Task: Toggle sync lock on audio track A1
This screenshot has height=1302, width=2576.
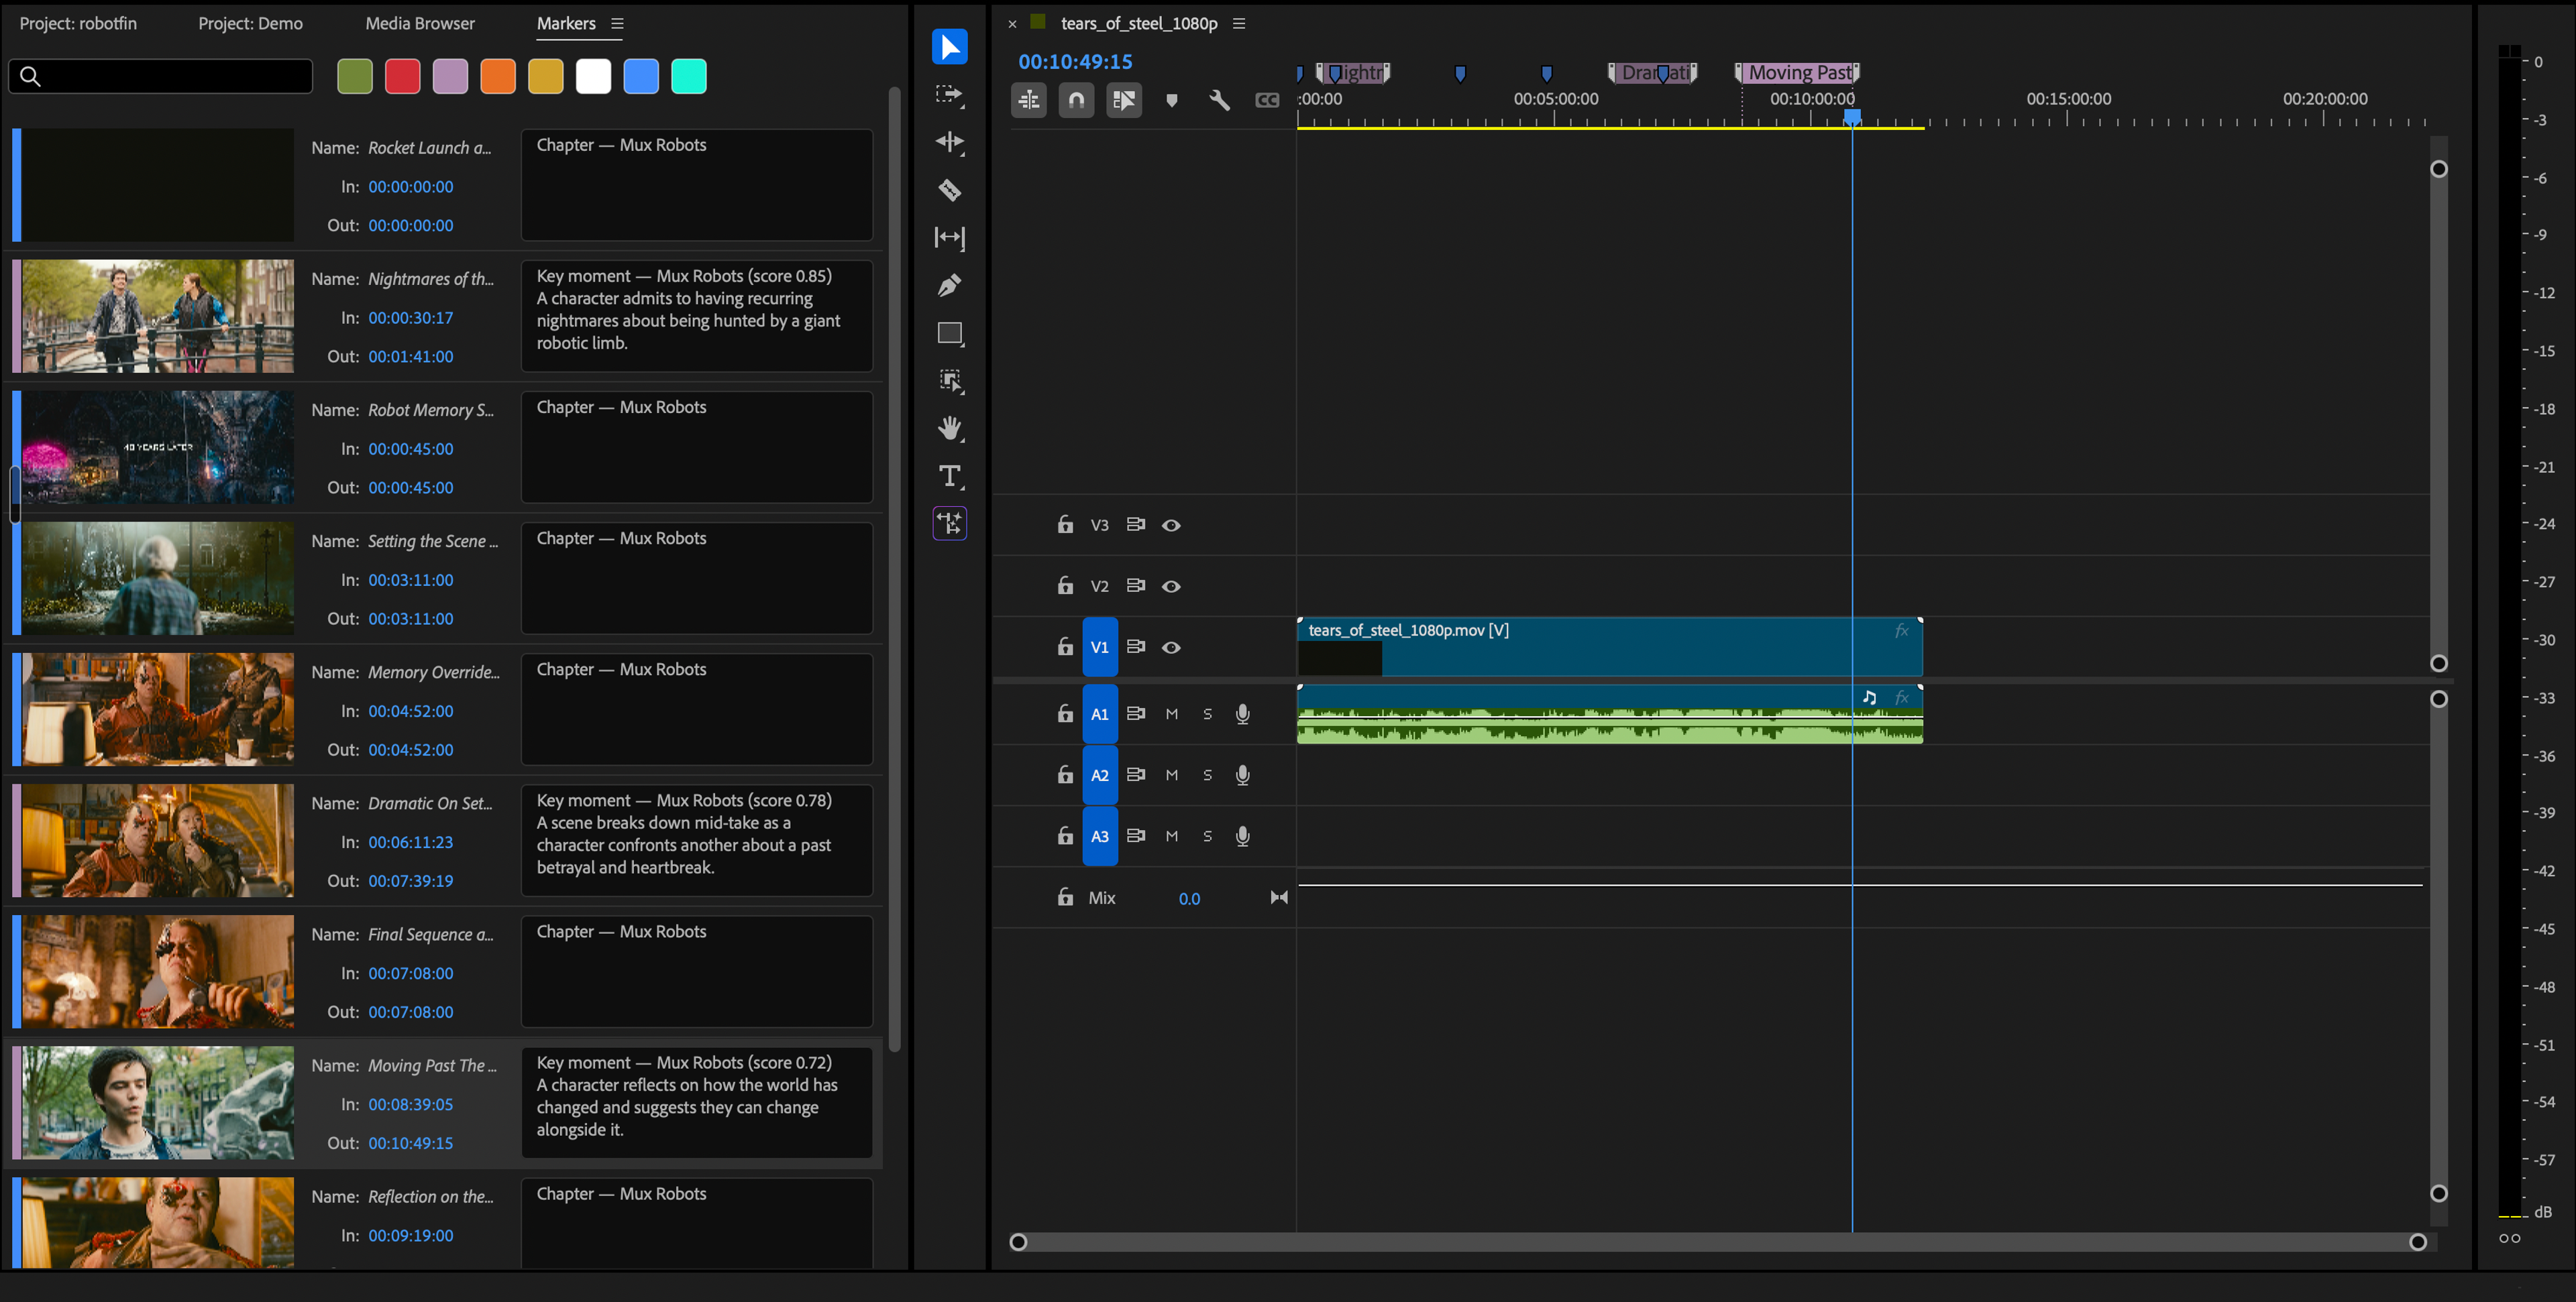Action: pyautogui.click(x=1135, y=713)
